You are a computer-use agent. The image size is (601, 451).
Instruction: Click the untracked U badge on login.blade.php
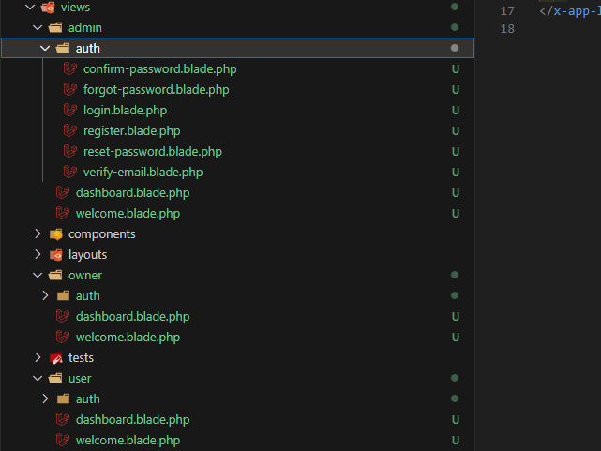[x=455, y=110]
